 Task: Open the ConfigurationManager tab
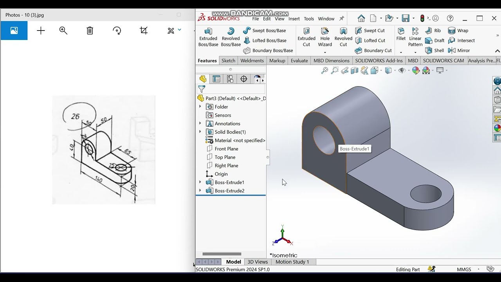tap(230, 79)
